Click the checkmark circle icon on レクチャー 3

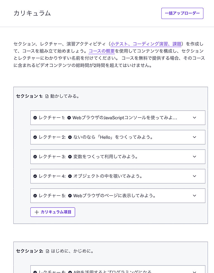(x=35, y=157)
